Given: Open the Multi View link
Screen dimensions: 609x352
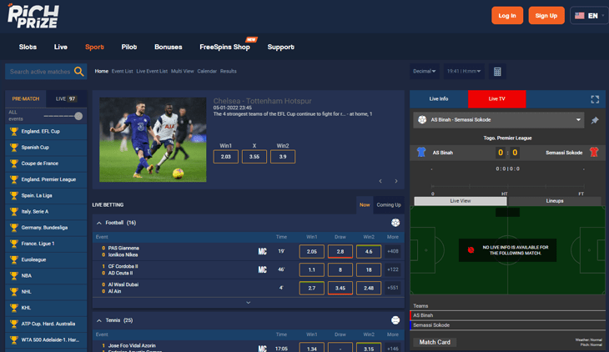Looking at the screenshot, I should 183,71.
